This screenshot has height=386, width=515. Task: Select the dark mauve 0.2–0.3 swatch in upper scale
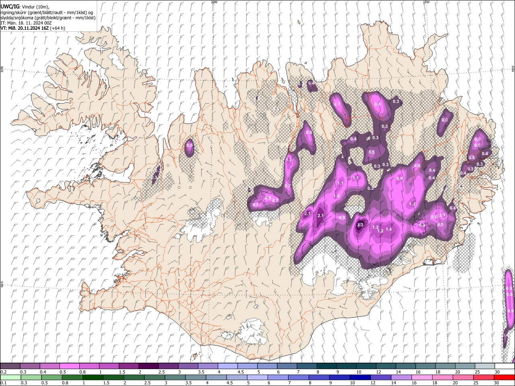pos(10,366)
